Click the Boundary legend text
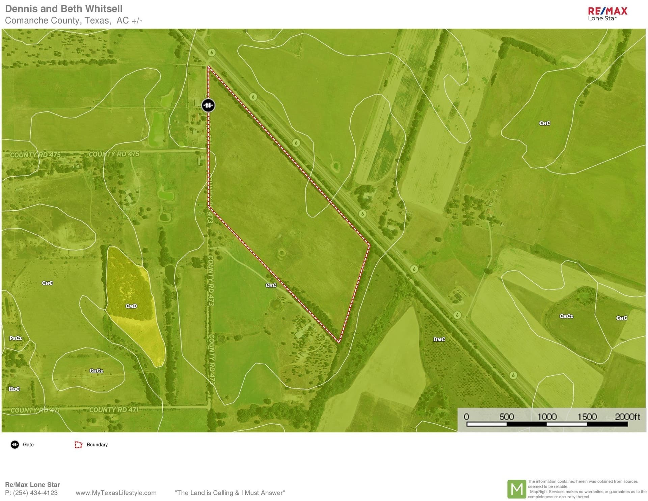 97,445
